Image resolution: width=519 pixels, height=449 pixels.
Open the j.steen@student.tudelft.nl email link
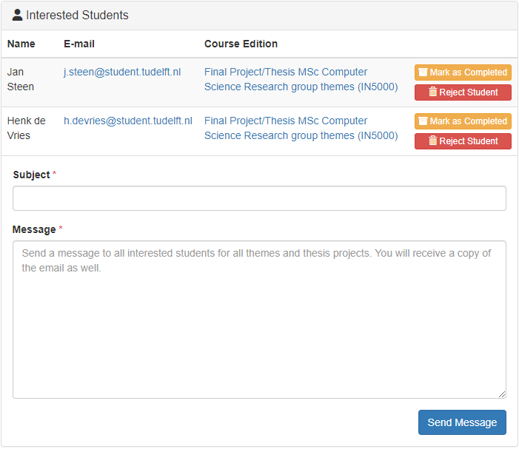coord(122,72)
